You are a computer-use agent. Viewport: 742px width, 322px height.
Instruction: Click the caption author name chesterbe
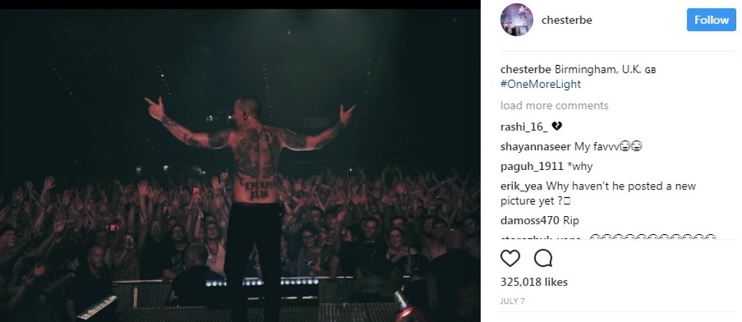click(526, 70)
